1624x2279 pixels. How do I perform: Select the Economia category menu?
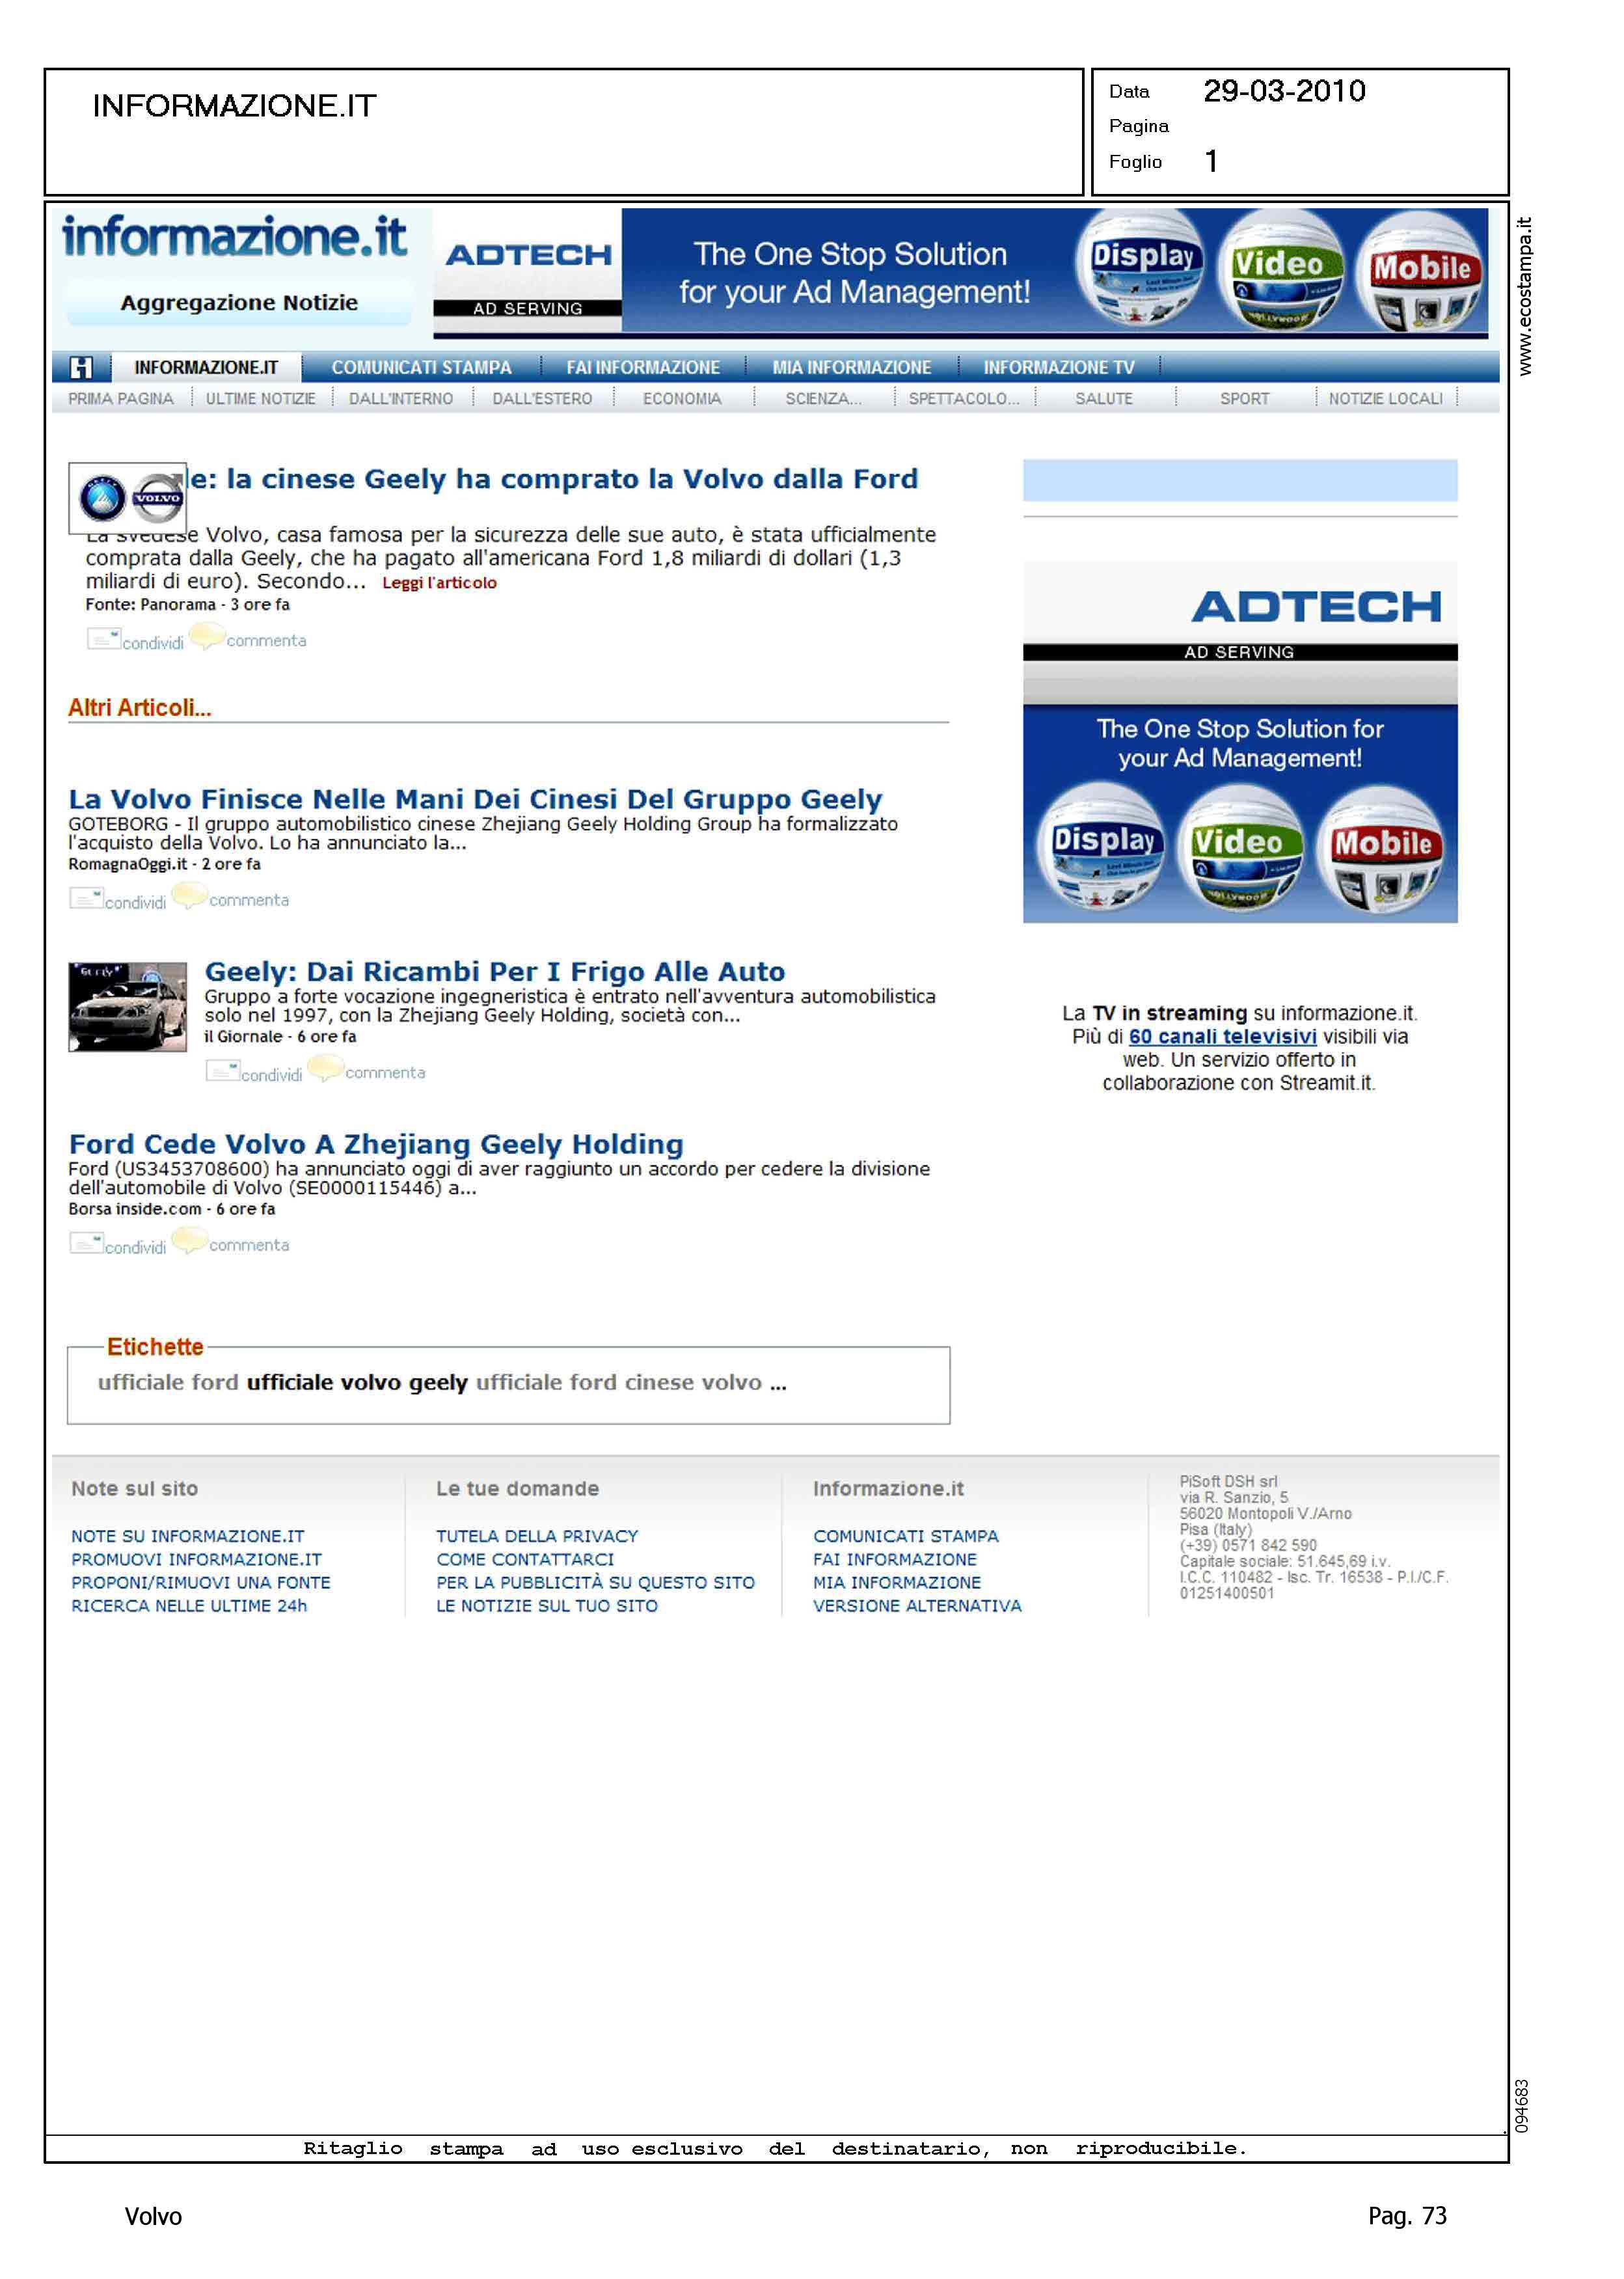click(x=682, y=399)
